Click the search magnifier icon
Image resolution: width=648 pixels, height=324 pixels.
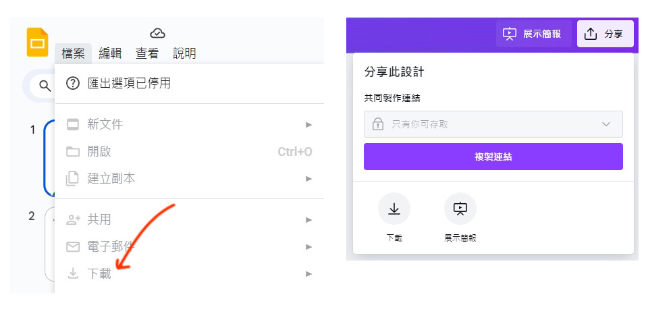[x=45, y=86]
